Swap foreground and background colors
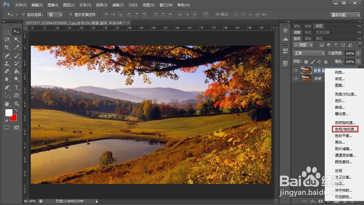Screen dimensions: 364x205 click(x=16, y=110)
